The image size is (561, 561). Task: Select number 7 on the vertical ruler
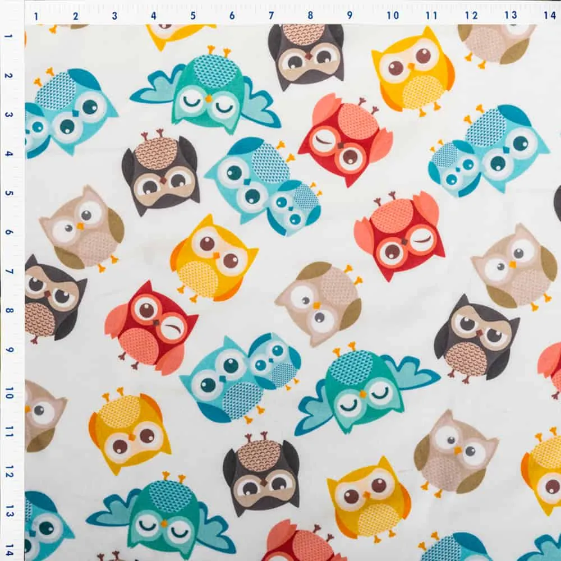(10, 272)
